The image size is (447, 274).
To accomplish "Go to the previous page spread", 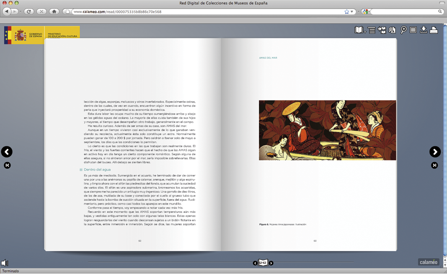I will tap(7, 152).
